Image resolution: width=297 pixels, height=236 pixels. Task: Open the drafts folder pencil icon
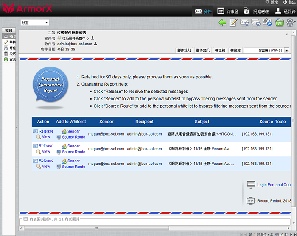tap(6, 42)
